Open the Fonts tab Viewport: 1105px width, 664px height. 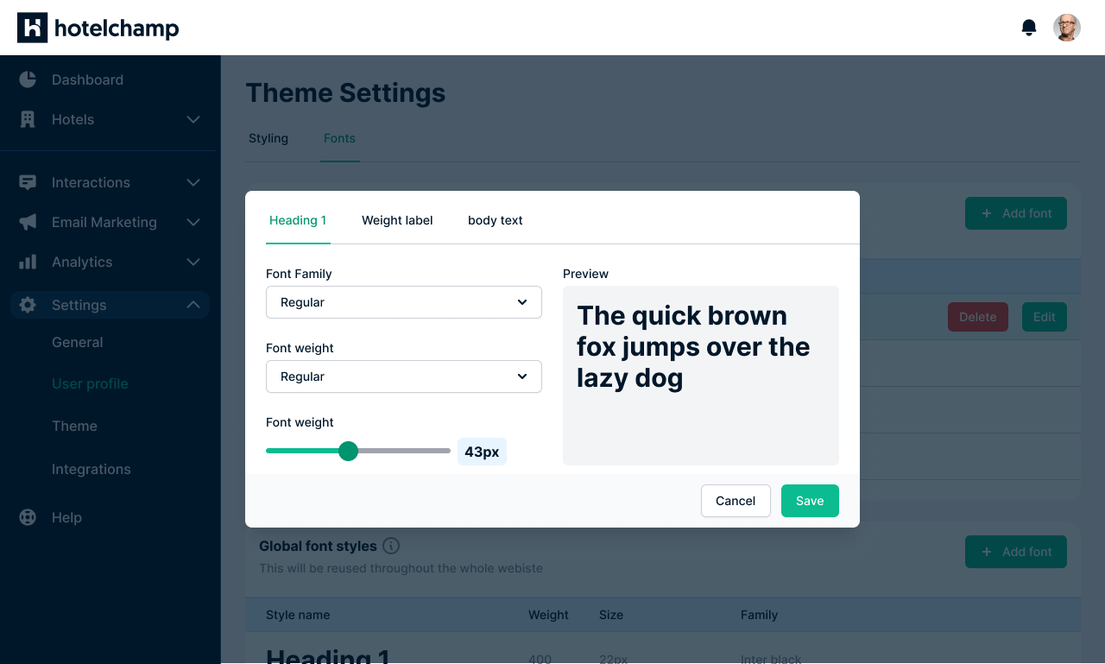tap(339, 138)
